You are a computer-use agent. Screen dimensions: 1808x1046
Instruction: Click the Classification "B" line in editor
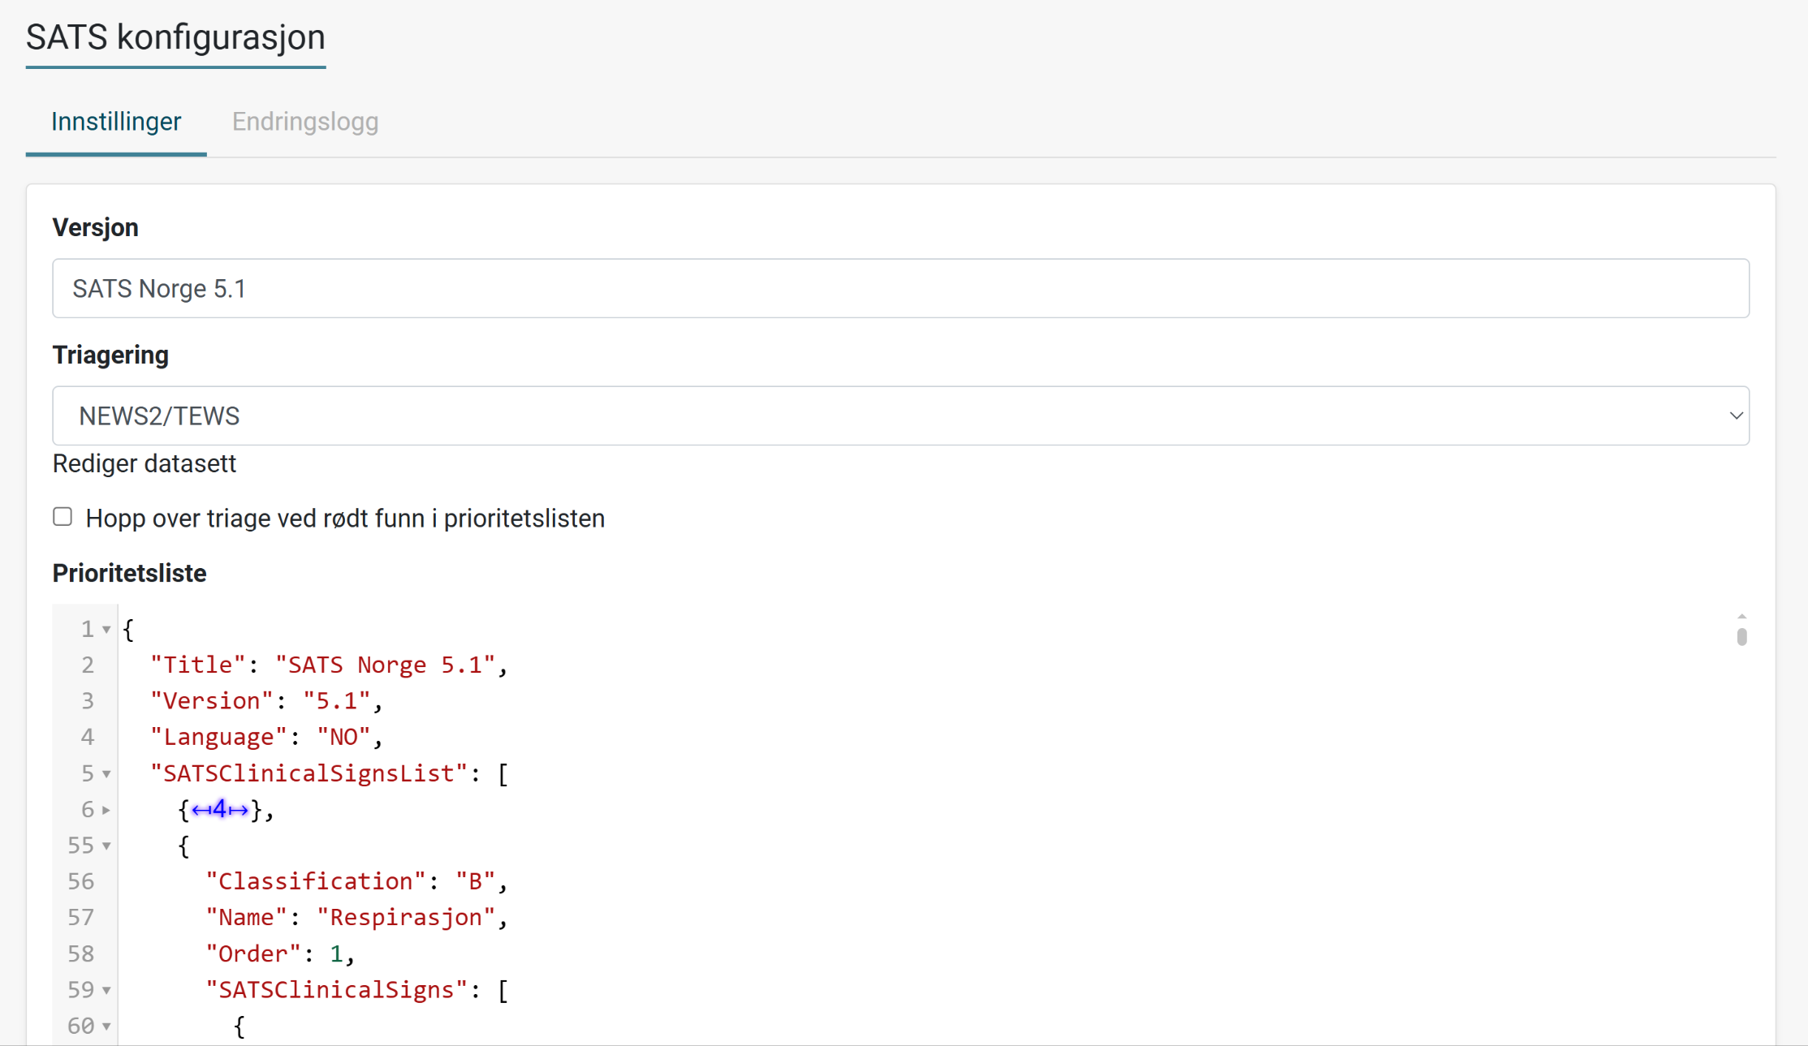[x=356, y=882]
